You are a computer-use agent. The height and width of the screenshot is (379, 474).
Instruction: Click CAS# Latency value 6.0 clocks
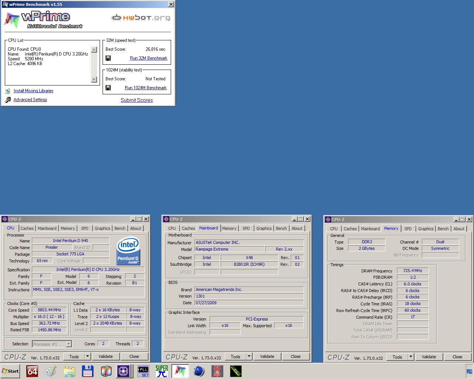coord(413,284)
